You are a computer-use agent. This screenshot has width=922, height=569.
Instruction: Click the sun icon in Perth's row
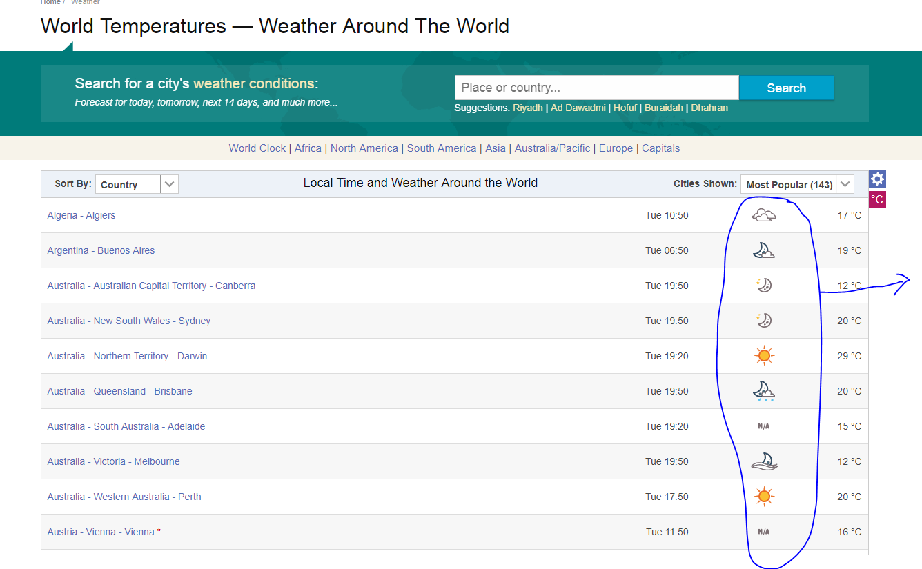tap(763, 497)
